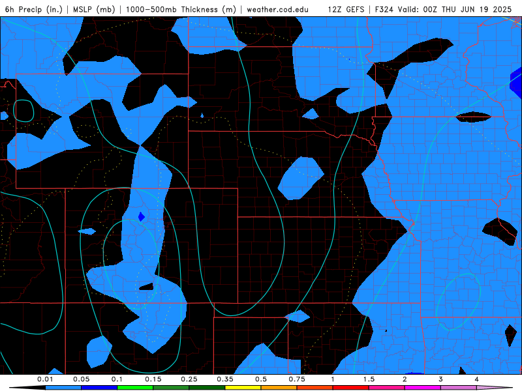Click the dark green 0.25–0.35 legend swatch

click(x=207, y=388)
